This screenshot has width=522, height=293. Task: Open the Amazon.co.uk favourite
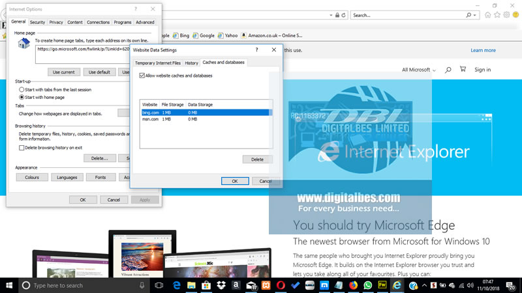(x=271, y=35)
